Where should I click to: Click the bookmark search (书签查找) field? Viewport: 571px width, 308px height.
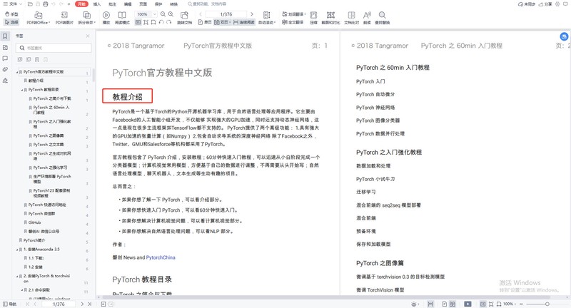(x=54, y=48)
